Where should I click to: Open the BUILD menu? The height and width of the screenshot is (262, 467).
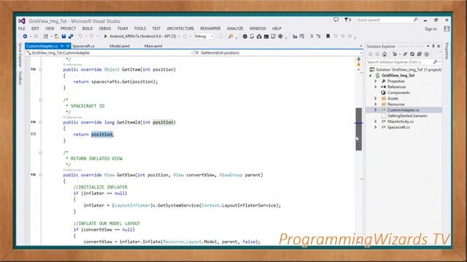point(88,28)
